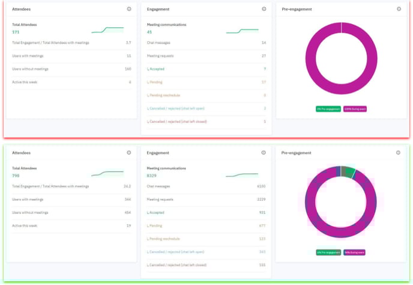Click info icon on the green-bordered panel's Pre-engagement card
The image size is (413, 285).
(398, 153)
